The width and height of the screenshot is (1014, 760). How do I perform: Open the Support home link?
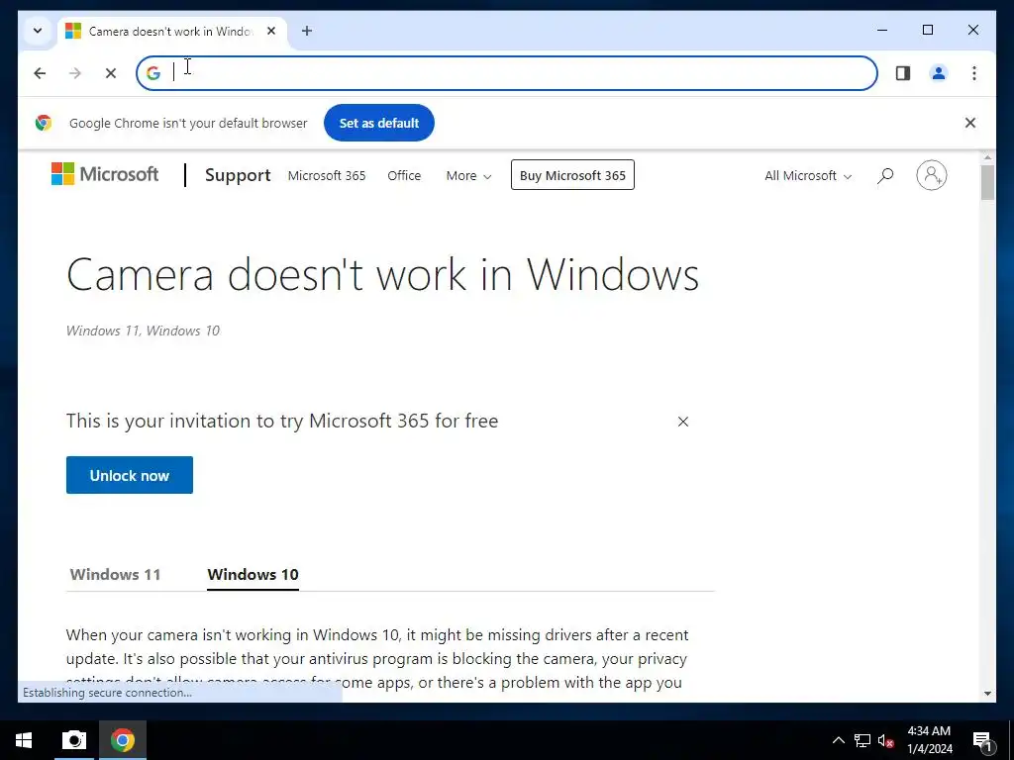[x=238, y=175]
